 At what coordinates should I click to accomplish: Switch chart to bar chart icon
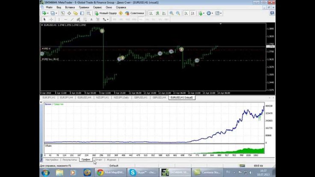click(151, 13)
